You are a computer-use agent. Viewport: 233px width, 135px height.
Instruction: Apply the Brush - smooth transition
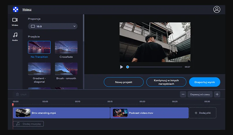click(x=66, y=69)
